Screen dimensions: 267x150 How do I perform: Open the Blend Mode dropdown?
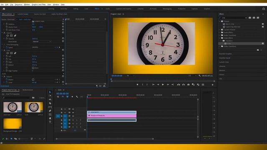click(x=42, y=42)
